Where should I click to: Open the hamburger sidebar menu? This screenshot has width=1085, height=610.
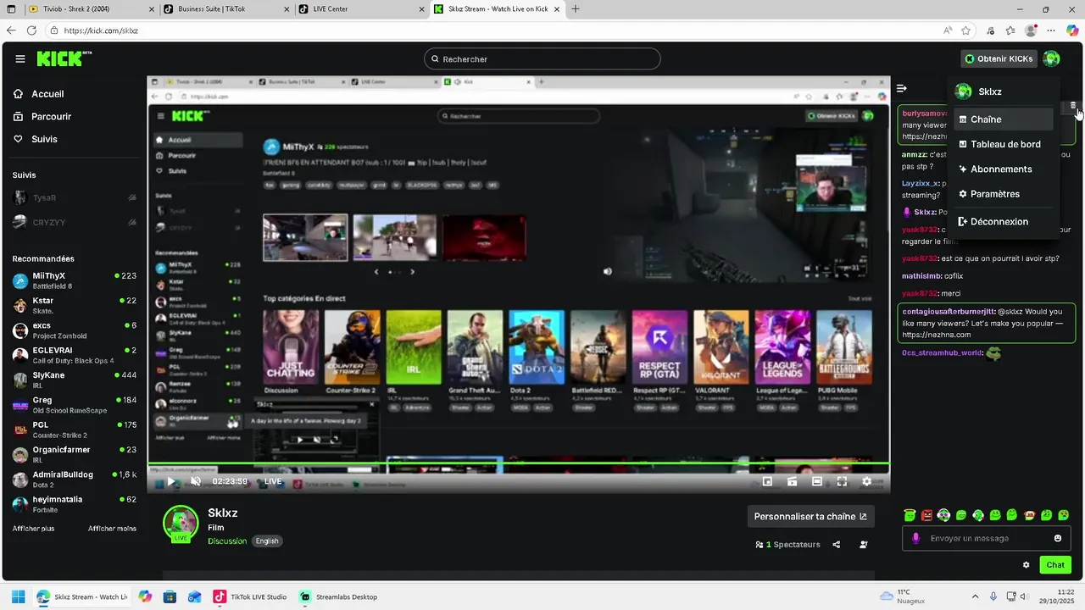tap(19, 58)
